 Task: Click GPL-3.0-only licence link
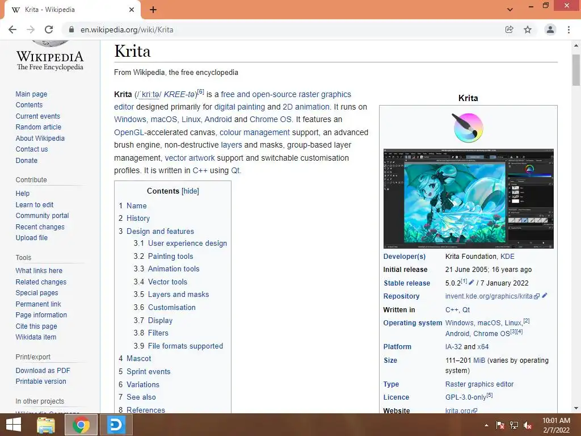tap(465, 397)
